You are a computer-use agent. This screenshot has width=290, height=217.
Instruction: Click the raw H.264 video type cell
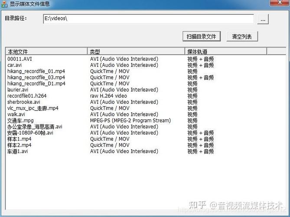point(108,96)
